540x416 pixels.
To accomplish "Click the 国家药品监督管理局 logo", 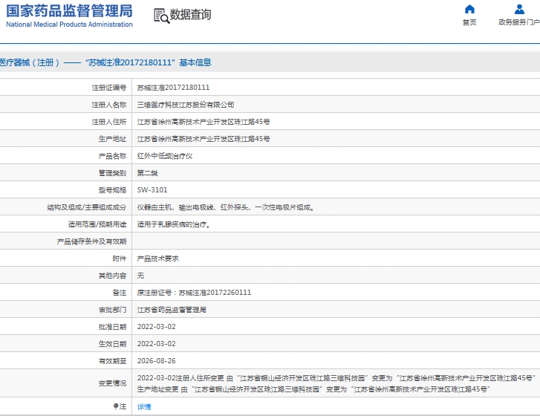I will click(69, 11).
